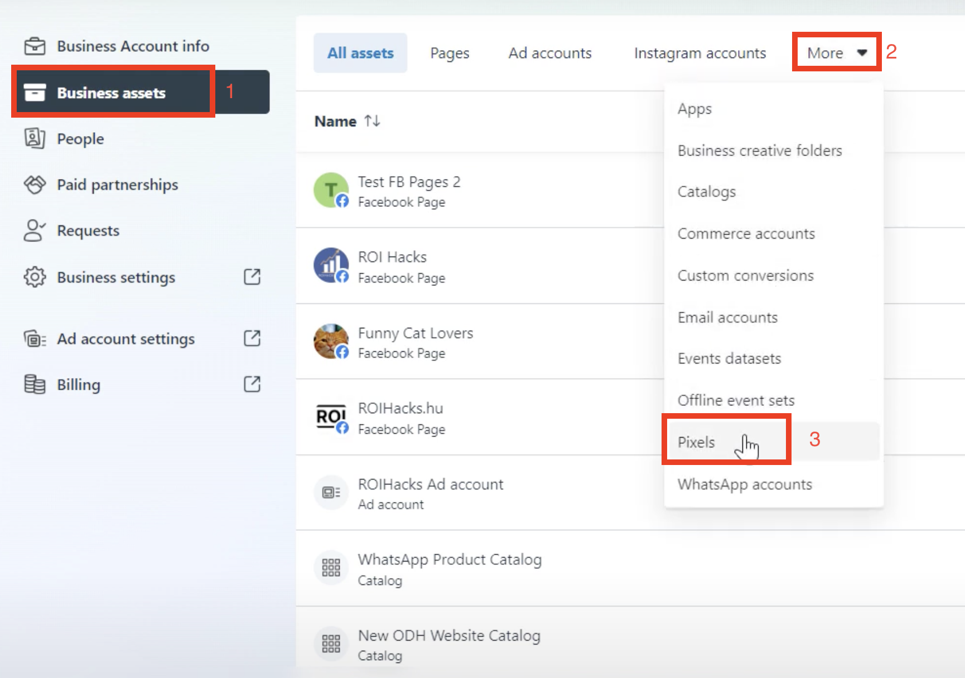965x678 pixels.
Task: Click the Business Account info briefcase icon
Action: coord(35,46)
